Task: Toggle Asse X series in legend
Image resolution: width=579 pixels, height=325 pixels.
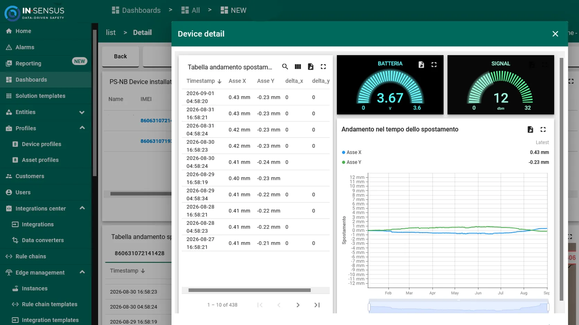Action: click(351, 152)
